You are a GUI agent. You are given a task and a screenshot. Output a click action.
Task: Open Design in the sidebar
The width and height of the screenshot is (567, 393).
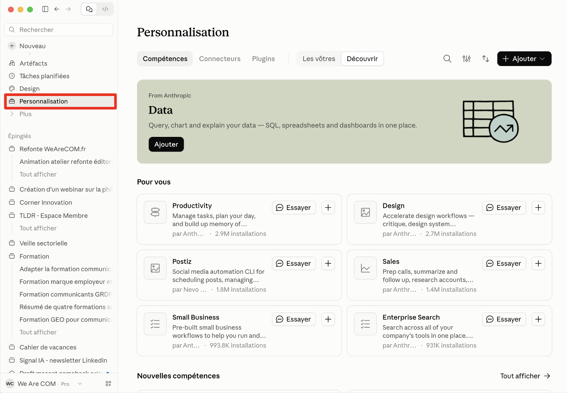(59, 89)
